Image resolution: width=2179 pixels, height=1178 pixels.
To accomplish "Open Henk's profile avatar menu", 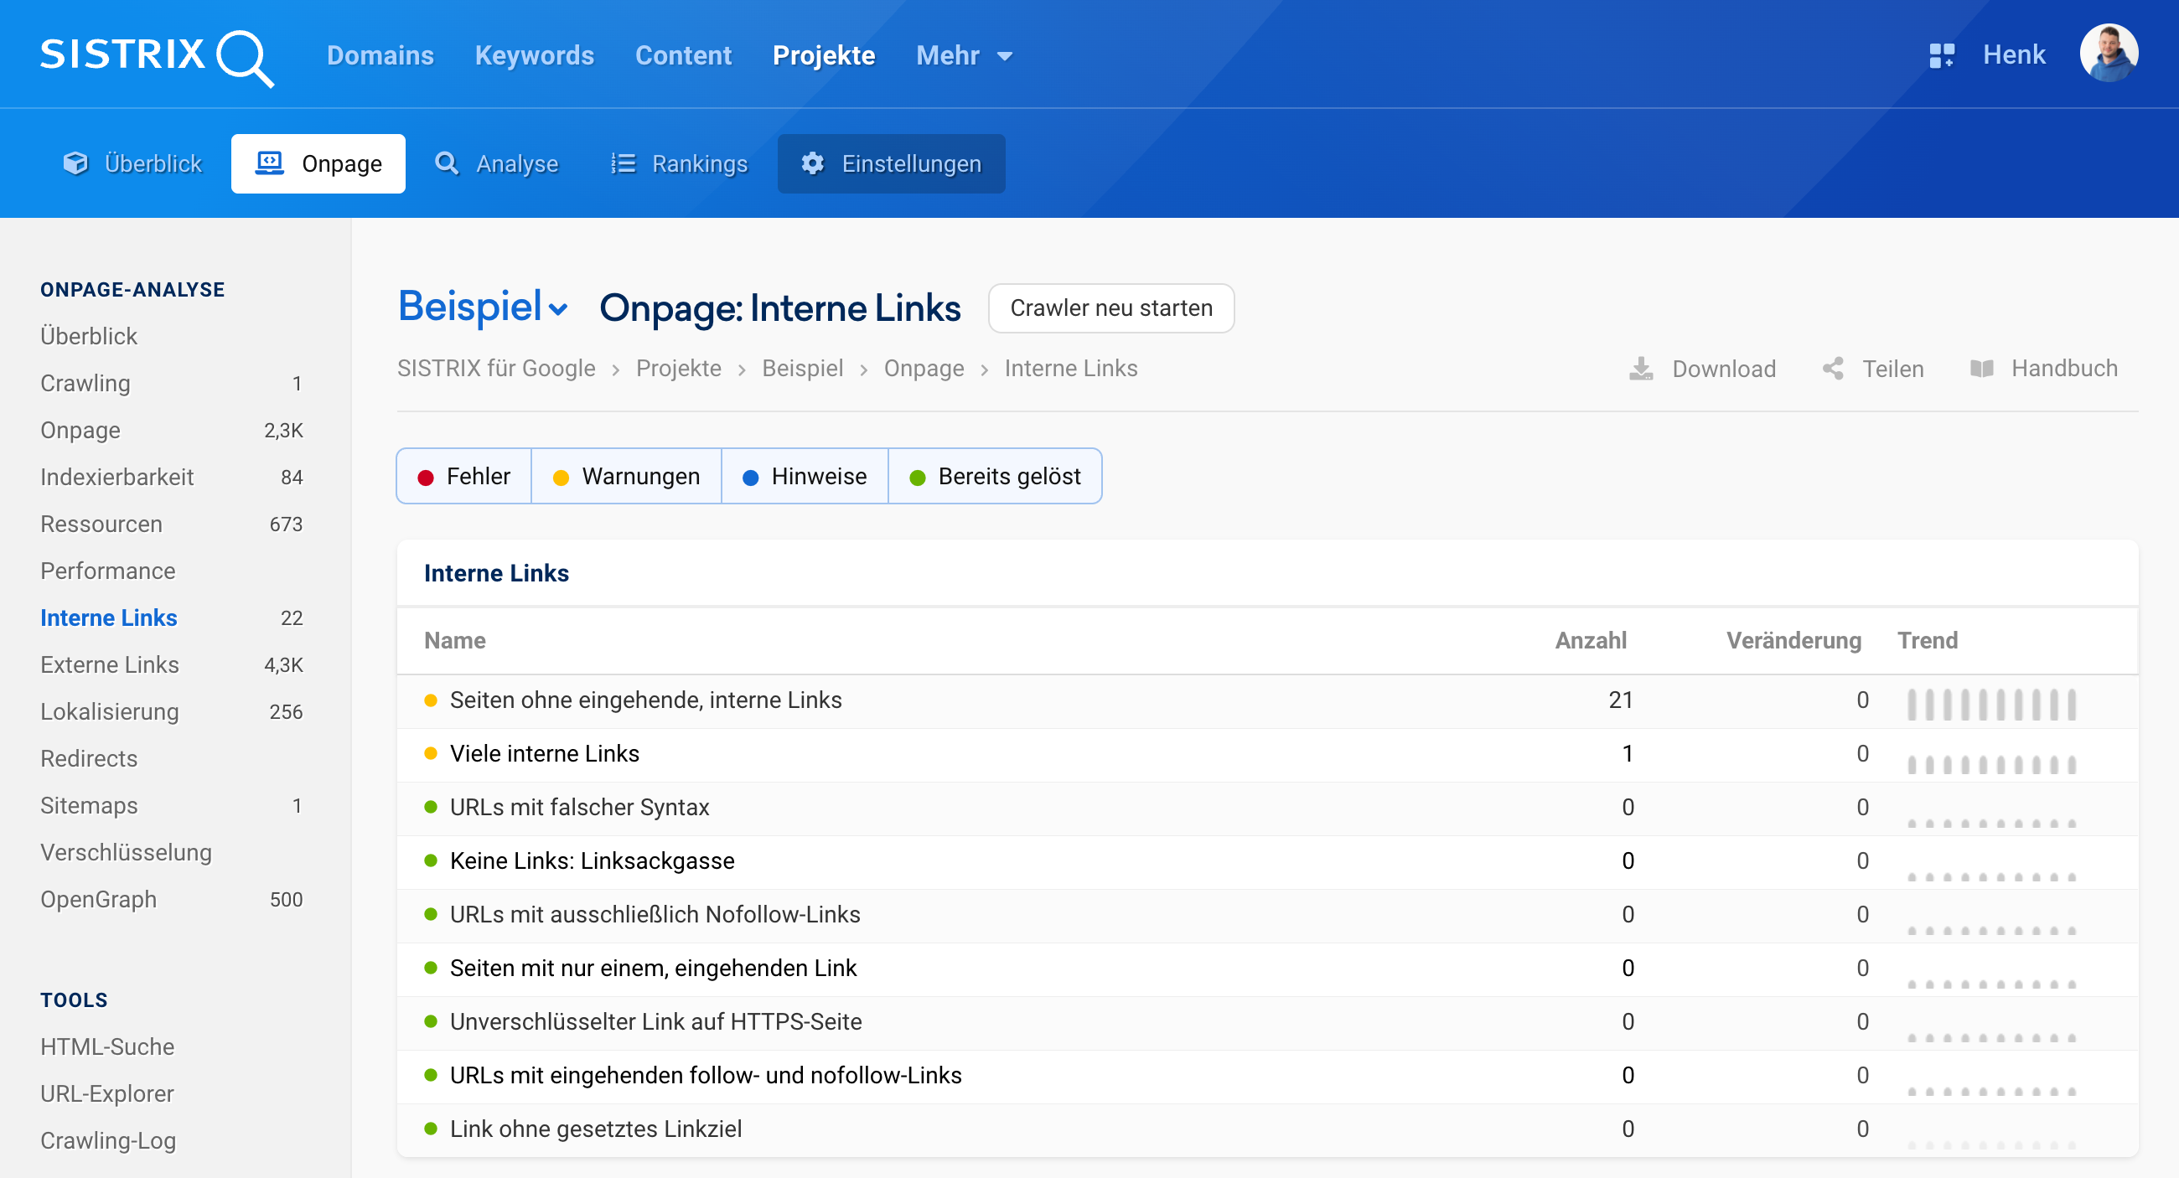I will [2108, 54].
